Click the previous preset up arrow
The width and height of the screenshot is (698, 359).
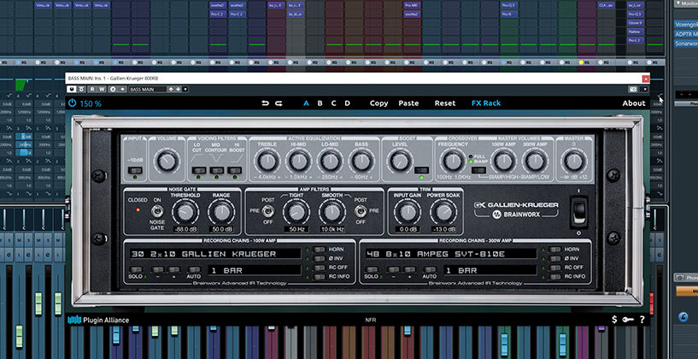171,89
